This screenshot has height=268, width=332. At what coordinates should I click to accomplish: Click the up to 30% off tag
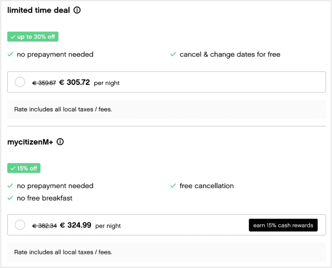tap(33, 37)
